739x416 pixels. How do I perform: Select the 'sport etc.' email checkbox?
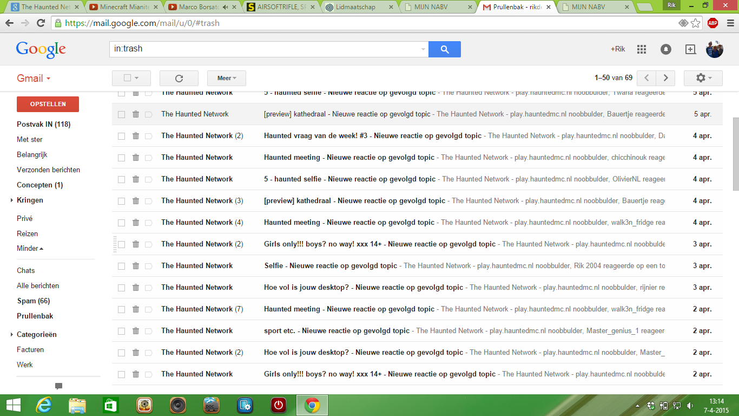(x=121, y=331)
